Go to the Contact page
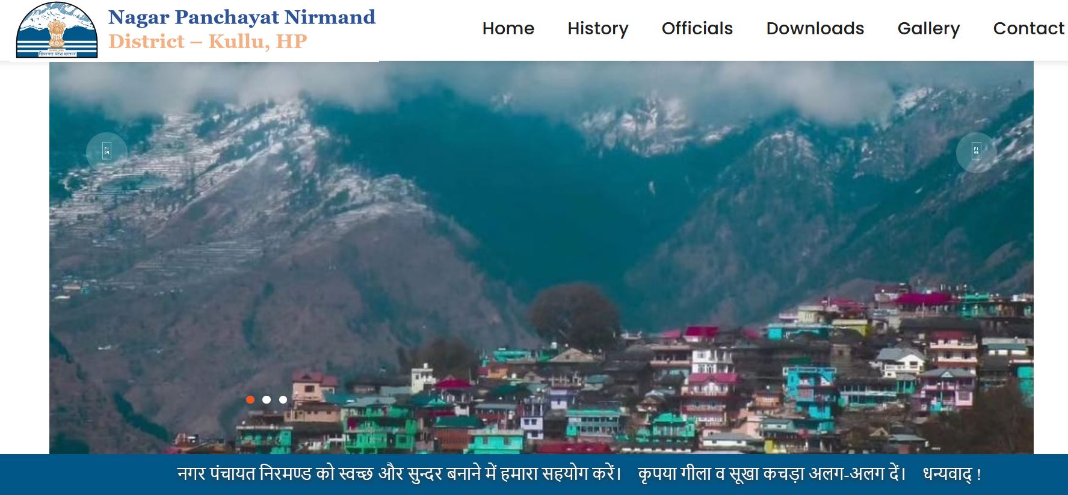 coord(1029,28)
